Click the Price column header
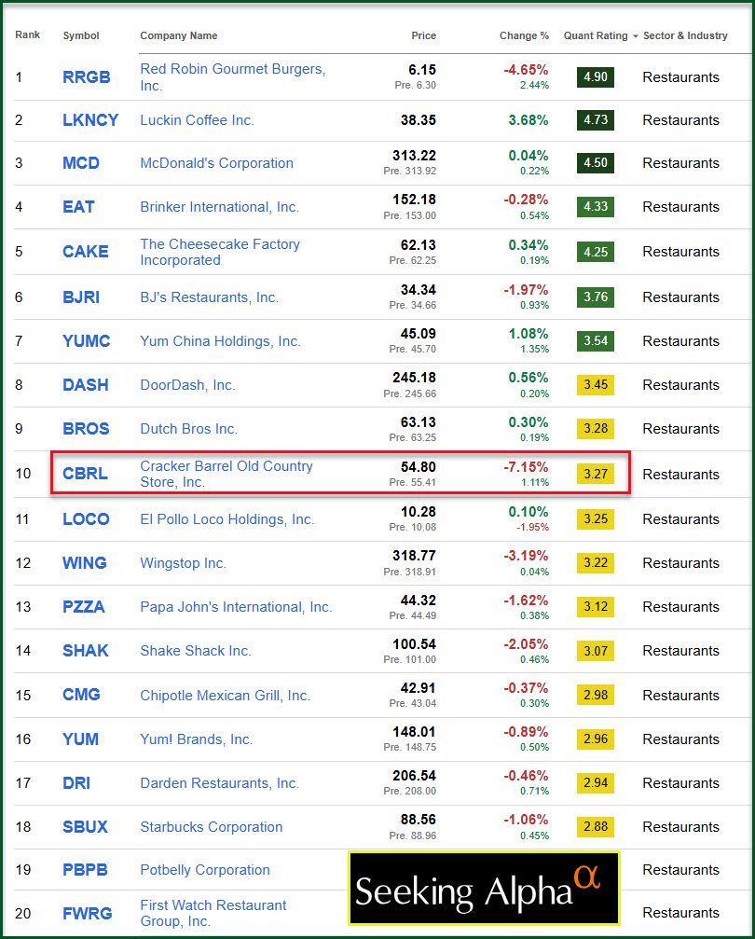The image size is (755, 939). coord(423,36)
